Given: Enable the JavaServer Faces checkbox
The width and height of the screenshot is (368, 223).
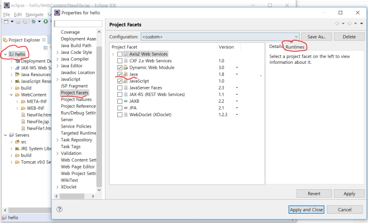Looking at the screenshot, I should click(x=120, y=88).
